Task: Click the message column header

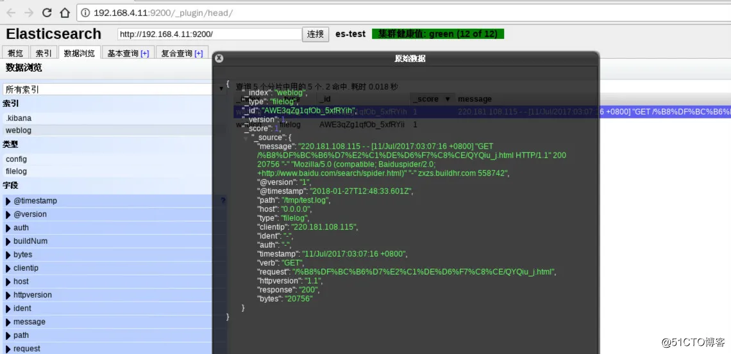Action: point(475,99)
